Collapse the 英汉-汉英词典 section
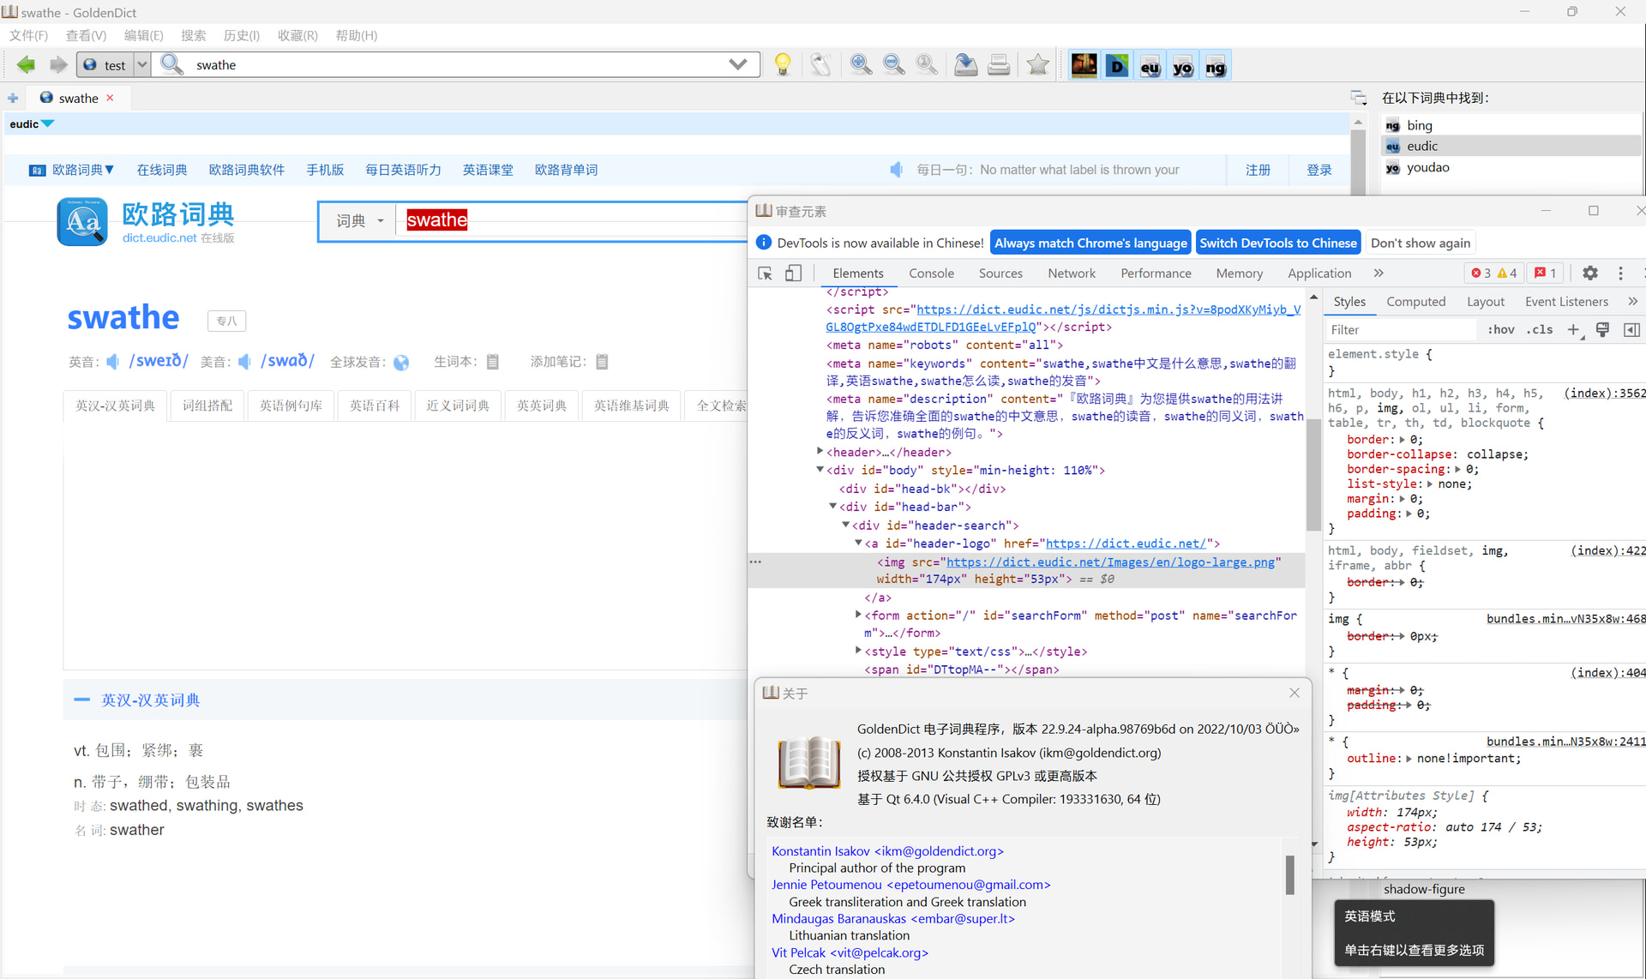This screenshot has height=979, width=1646. (x=82, y=700)
